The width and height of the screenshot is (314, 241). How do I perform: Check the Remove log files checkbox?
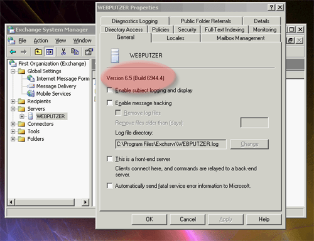point(118,113)
